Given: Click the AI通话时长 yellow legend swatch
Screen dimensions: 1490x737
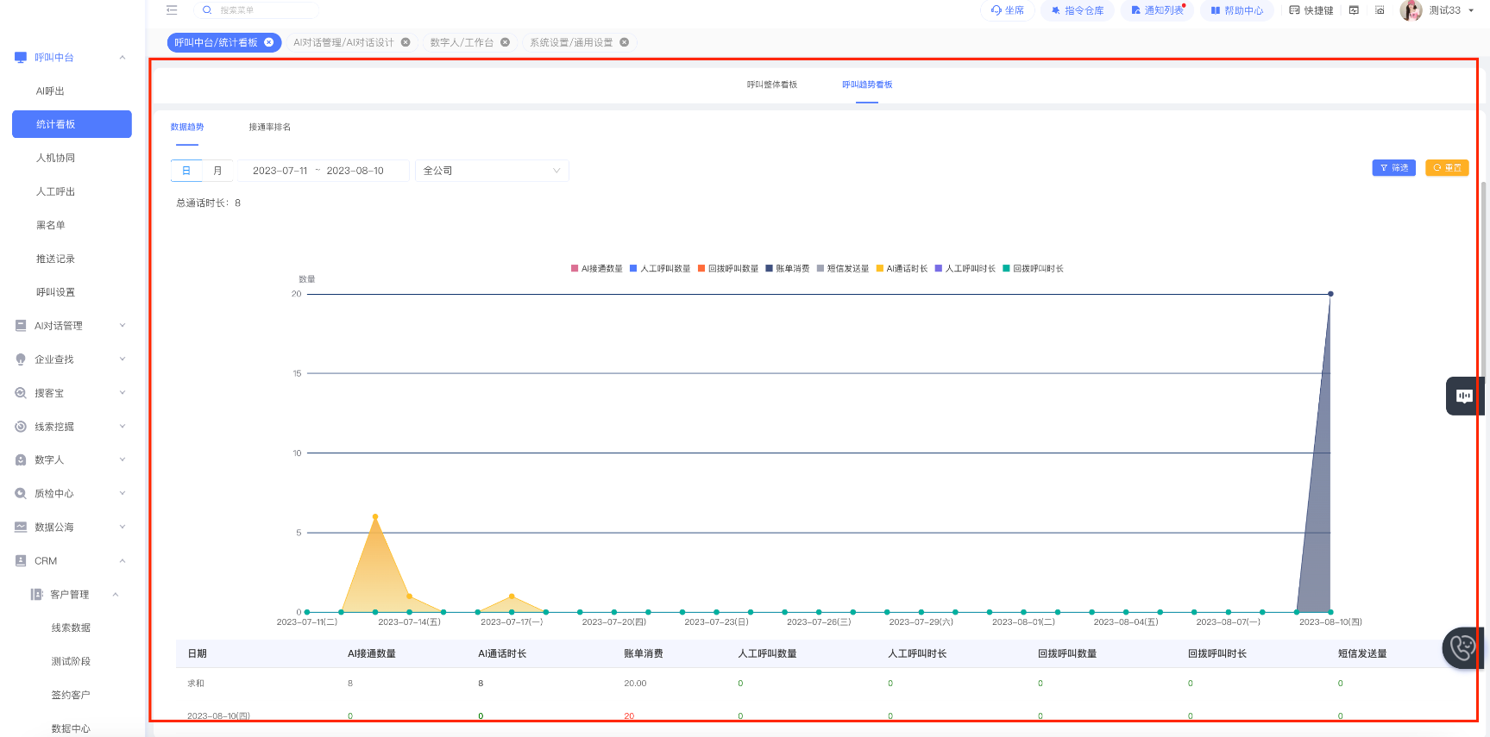Looking at the screenshot, I should pos(880,269).
